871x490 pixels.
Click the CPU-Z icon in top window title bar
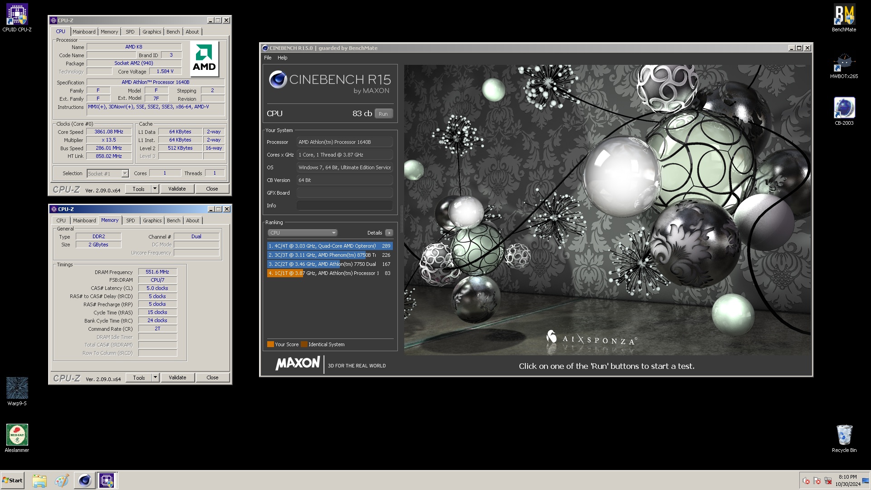(x=54, y=20)
